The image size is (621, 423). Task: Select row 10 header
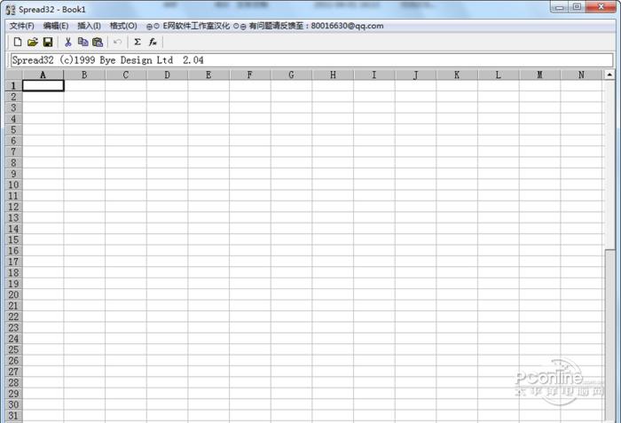click(14, 184)
